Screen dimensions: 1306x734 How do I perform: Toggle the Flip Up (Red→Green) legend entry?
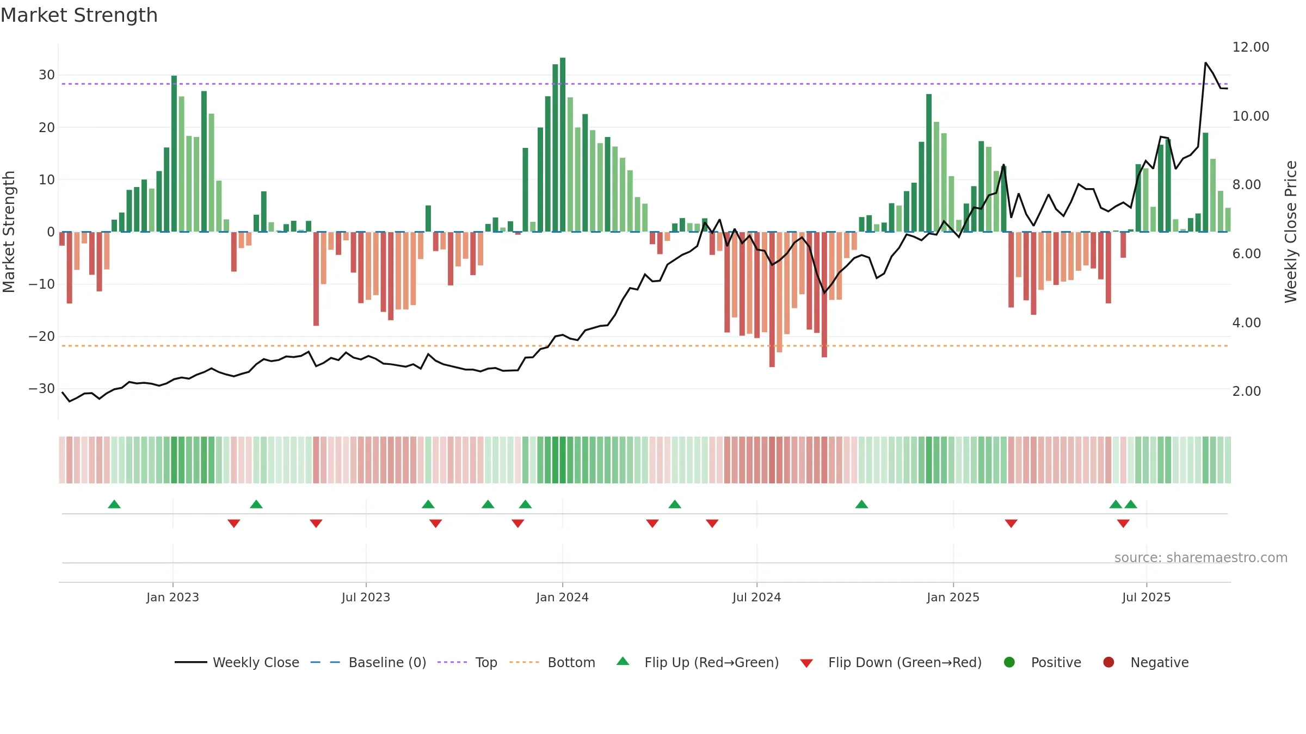click(x=698, y=662)
